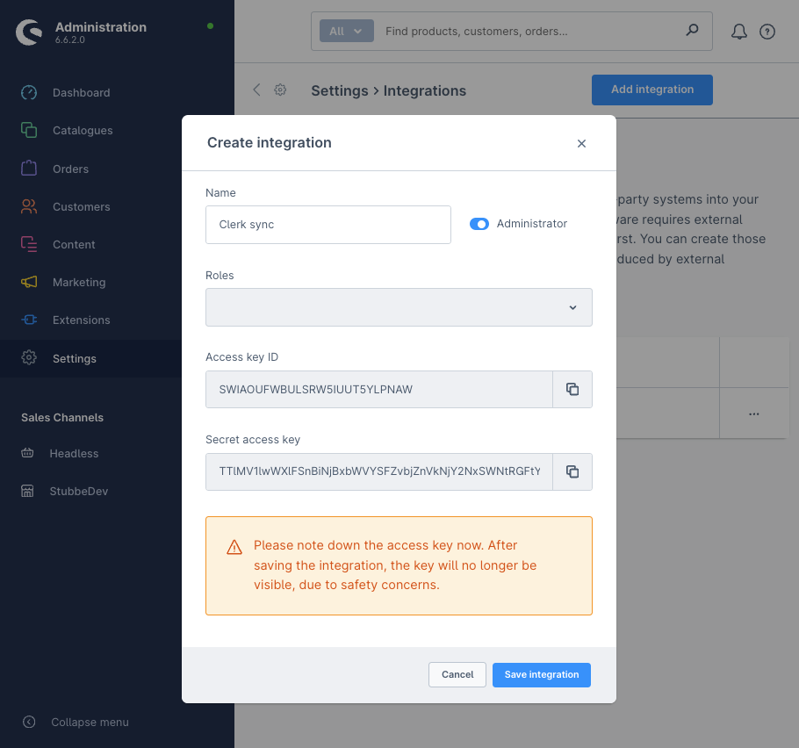Screen dimensions: 799x748
Task: Expand the Roles dropdown
Action: click(x=399, y=307)
